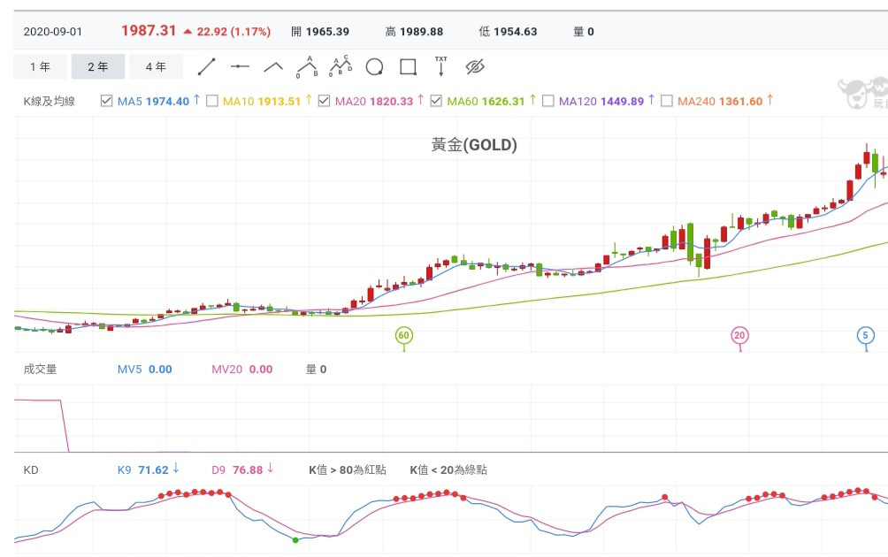
Task: Enable the MA120 moving average checkbox
Action: click(x=548, y=101)
